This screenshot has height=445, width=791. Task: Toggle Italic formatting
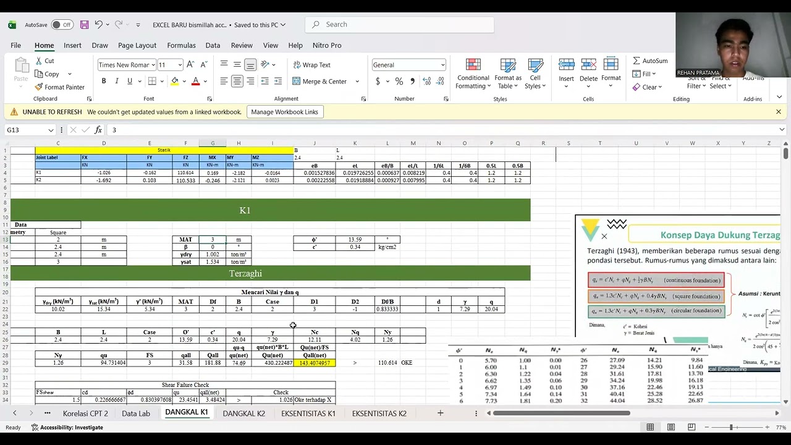pos(117,81)
